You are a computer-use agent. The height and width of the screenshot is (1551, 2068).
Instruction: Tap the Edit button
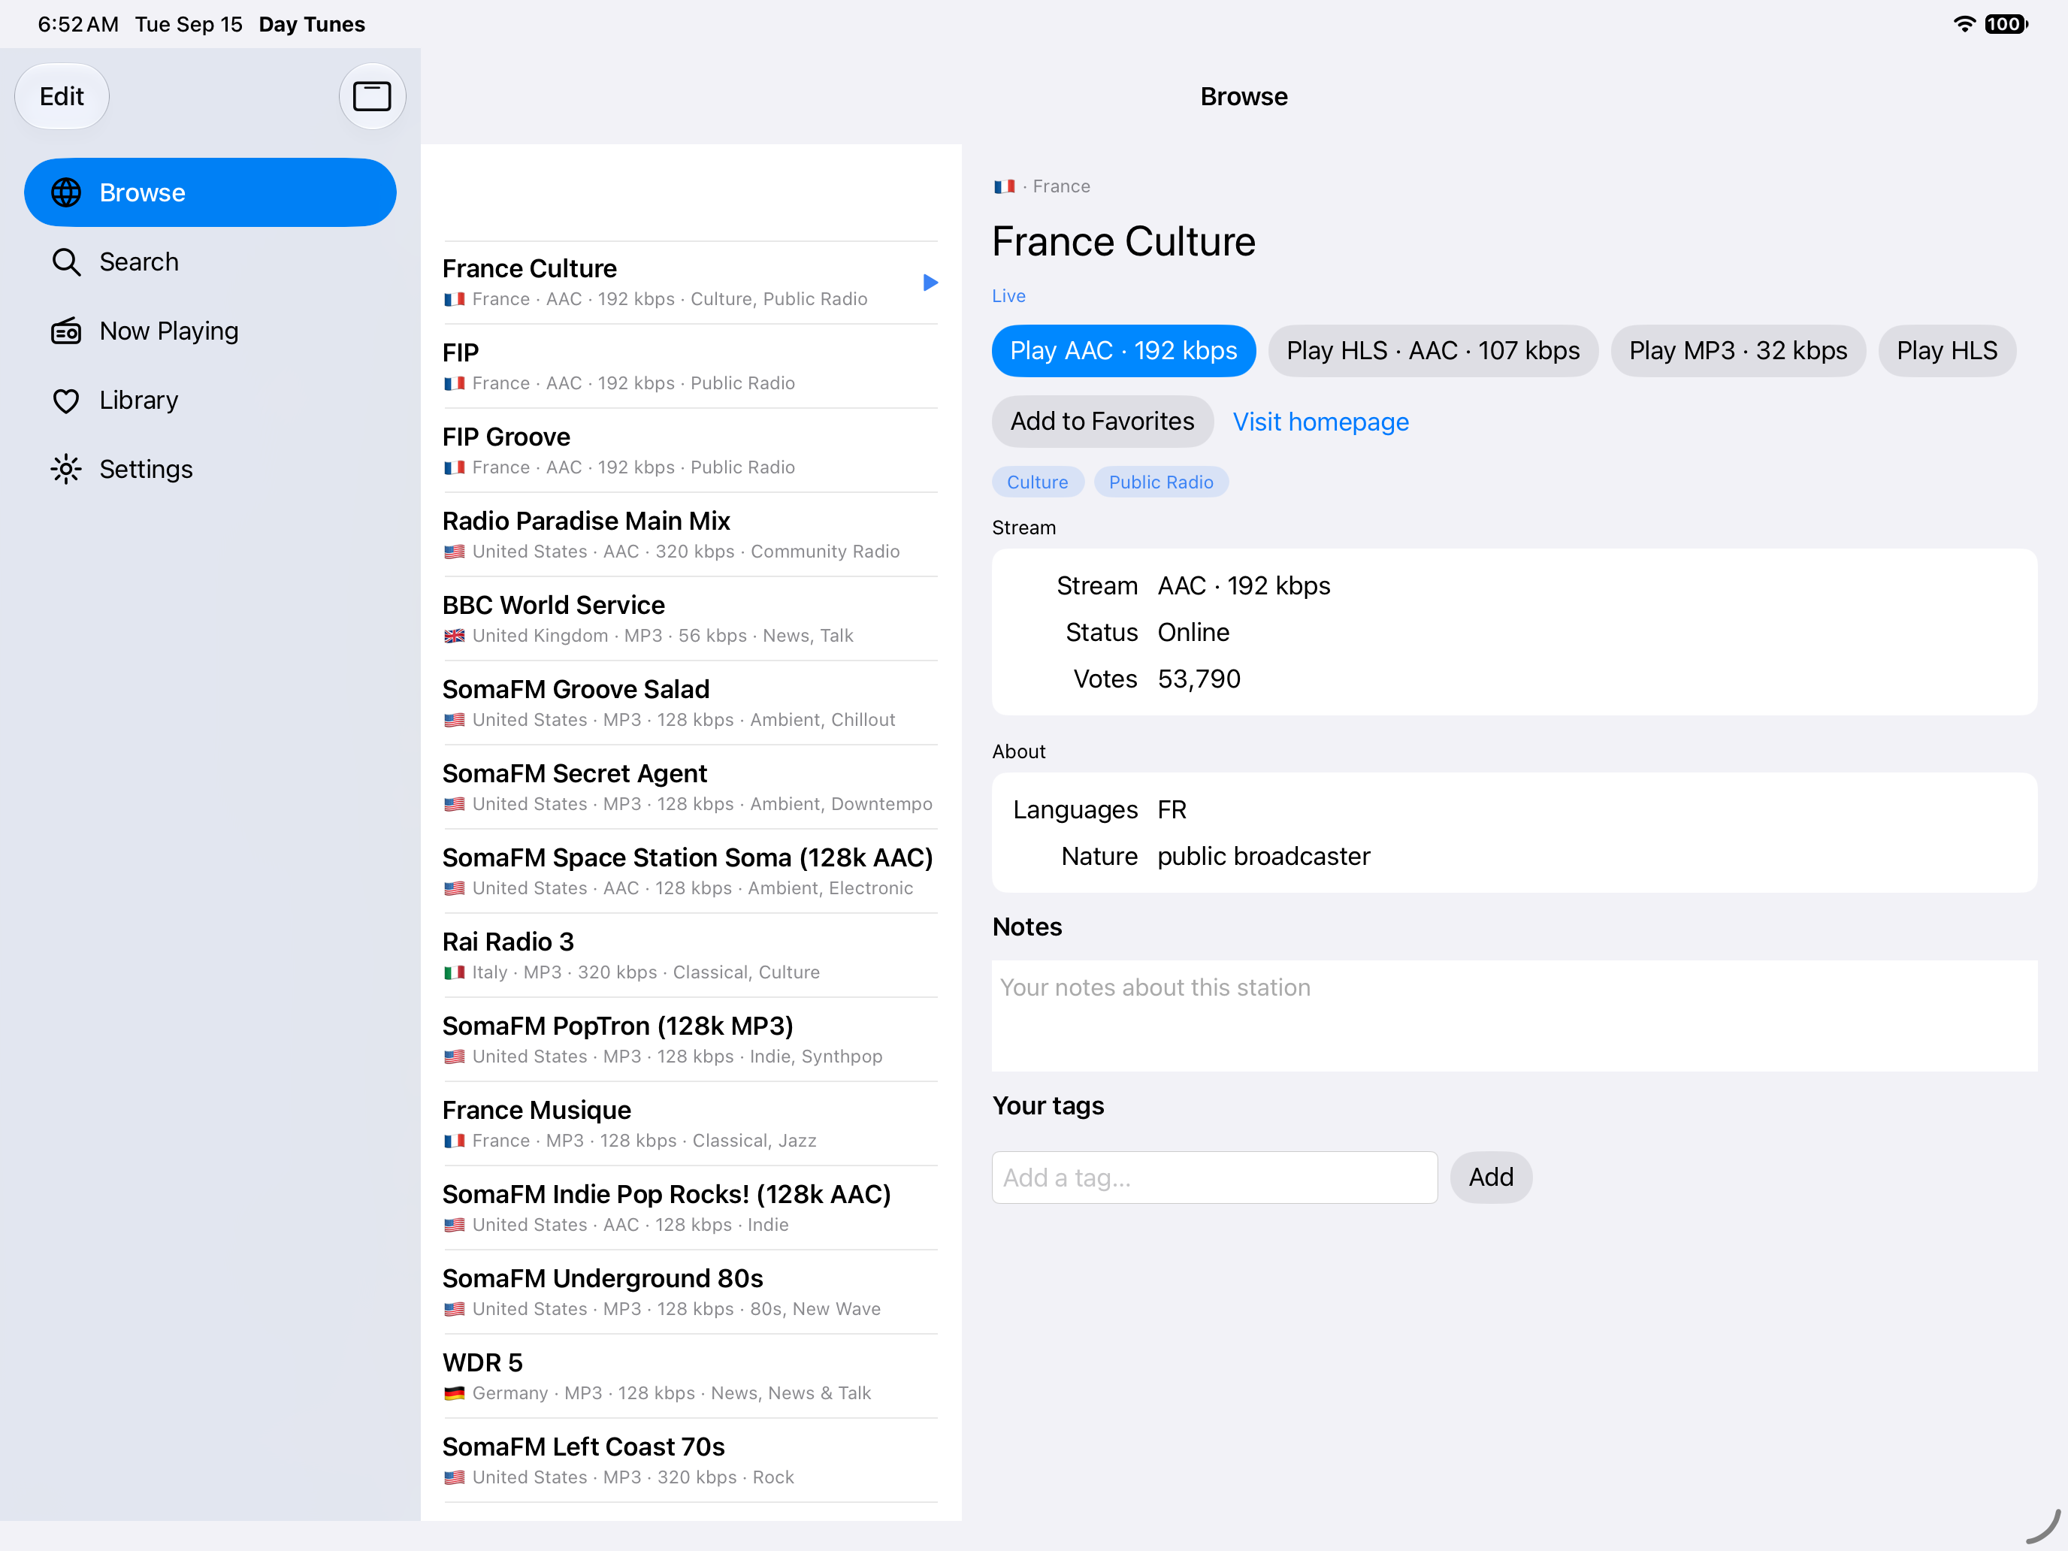62,96
